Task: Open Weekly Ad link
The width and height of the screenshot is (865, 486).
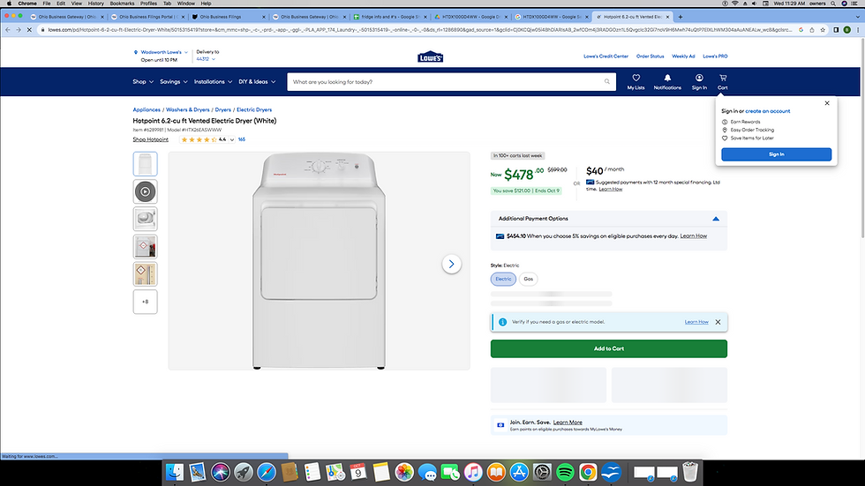Action: point(683,56)
